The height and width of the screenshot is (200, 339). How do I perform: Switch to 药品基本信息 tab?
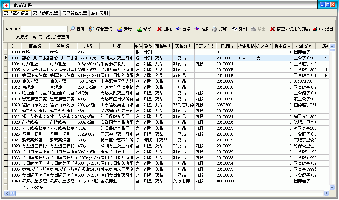[17, 13]
